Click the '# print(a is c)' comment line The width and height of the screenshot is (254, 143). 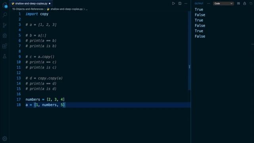(41, 68)
